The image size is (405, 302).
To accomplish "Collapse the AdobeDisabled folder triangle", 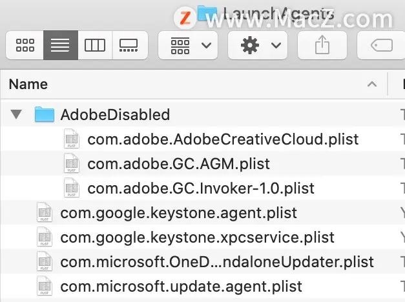I will 16,114.
